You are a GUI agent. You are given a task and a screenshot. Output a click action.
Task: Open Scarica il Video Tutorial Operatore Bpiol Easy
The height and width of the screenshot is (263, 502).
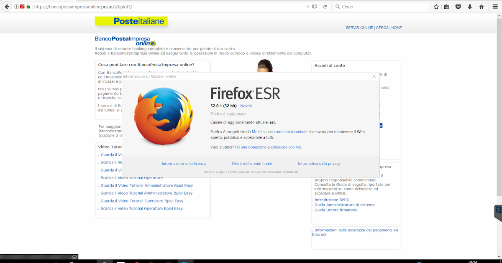click(142, 208)
